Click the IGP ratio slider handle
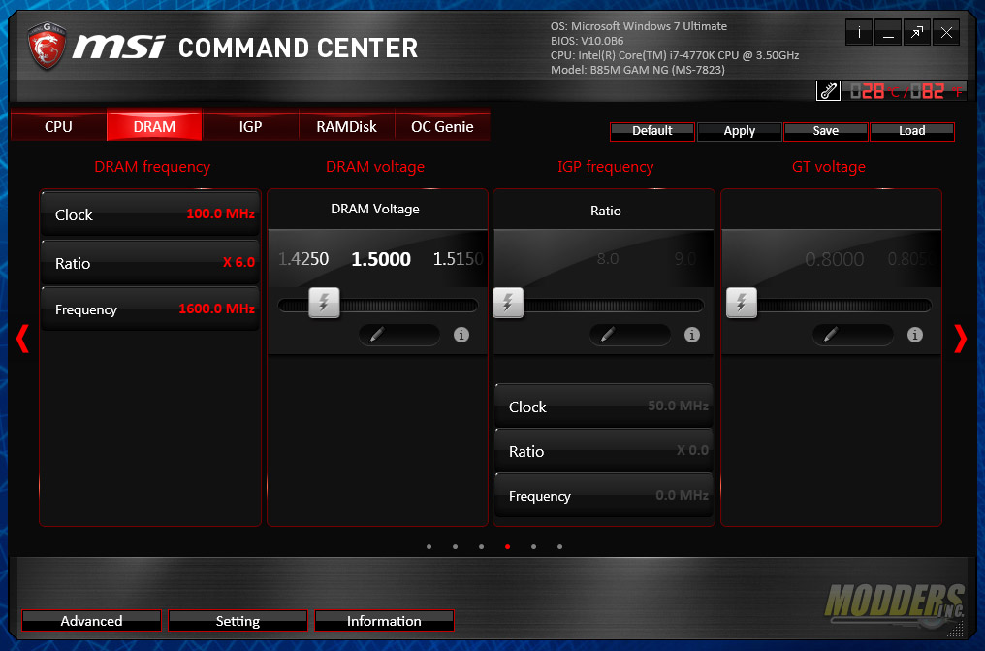 tap(508, 303)
